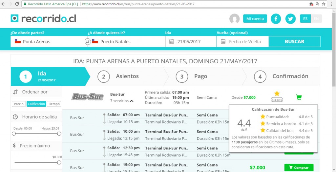336x172 pixels.
Task: Click the puzzle extension icon in address bar
Action: 311,4
